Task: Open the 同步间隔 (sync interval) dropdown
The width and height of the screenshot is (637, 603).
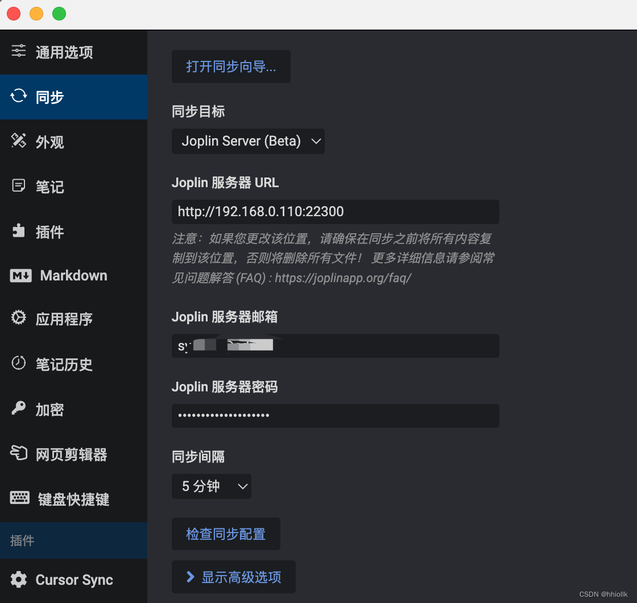Action: (212, 486)
